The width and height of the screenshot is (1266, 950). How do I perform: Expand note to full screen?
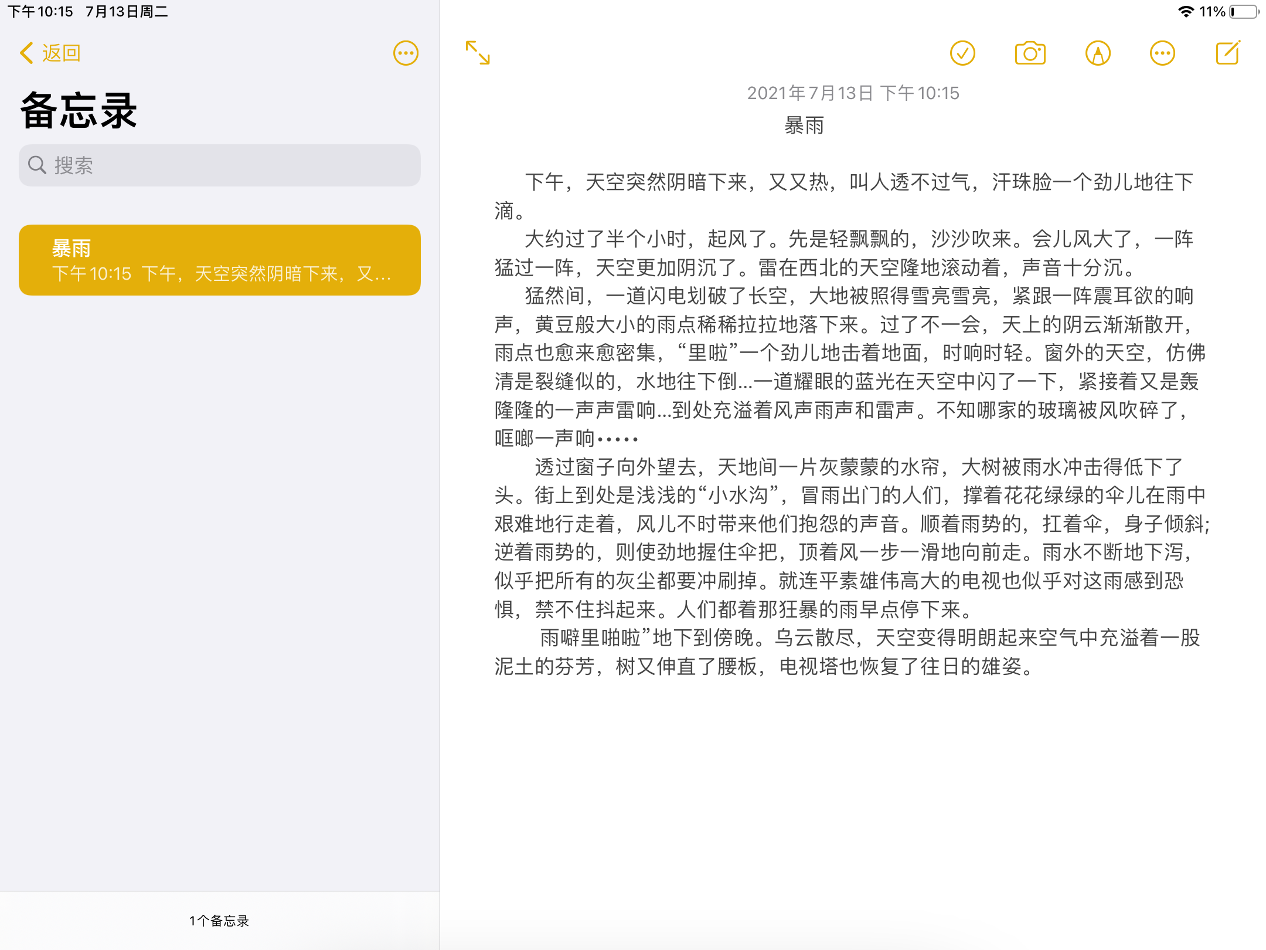[478, 53]
